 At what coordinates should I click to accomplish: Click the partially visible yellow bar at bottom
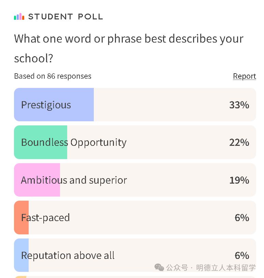point(20,277)
